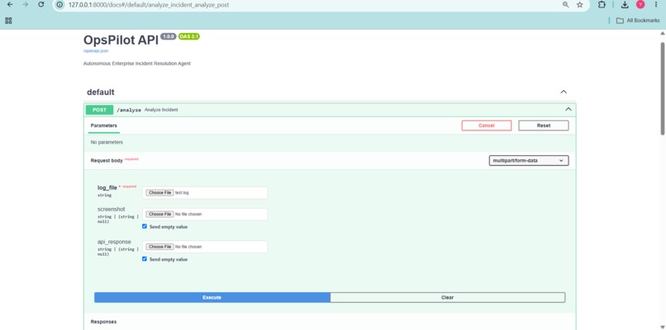Viewport: 666px width, 330px height.
Task: Select the Parameters tab
Action: 103,125
